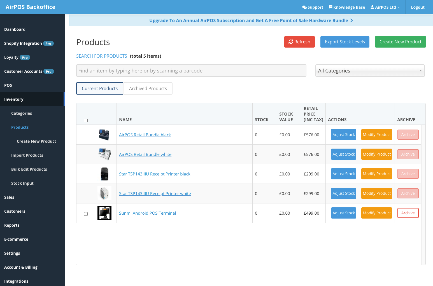Image resolution: width=433 pixels, height=286 pixels.
Task: Archive the AirPOS Retail Bundle black
Action: (408, 135)
